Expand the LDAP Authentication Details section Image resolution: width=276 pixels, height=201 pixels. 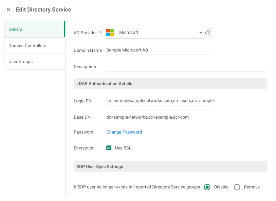[x=170, y=83]
